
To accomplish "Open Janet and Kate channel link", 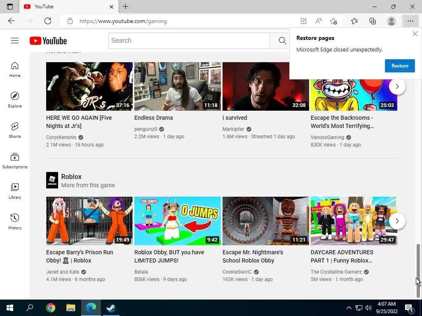I will point(63,272).
